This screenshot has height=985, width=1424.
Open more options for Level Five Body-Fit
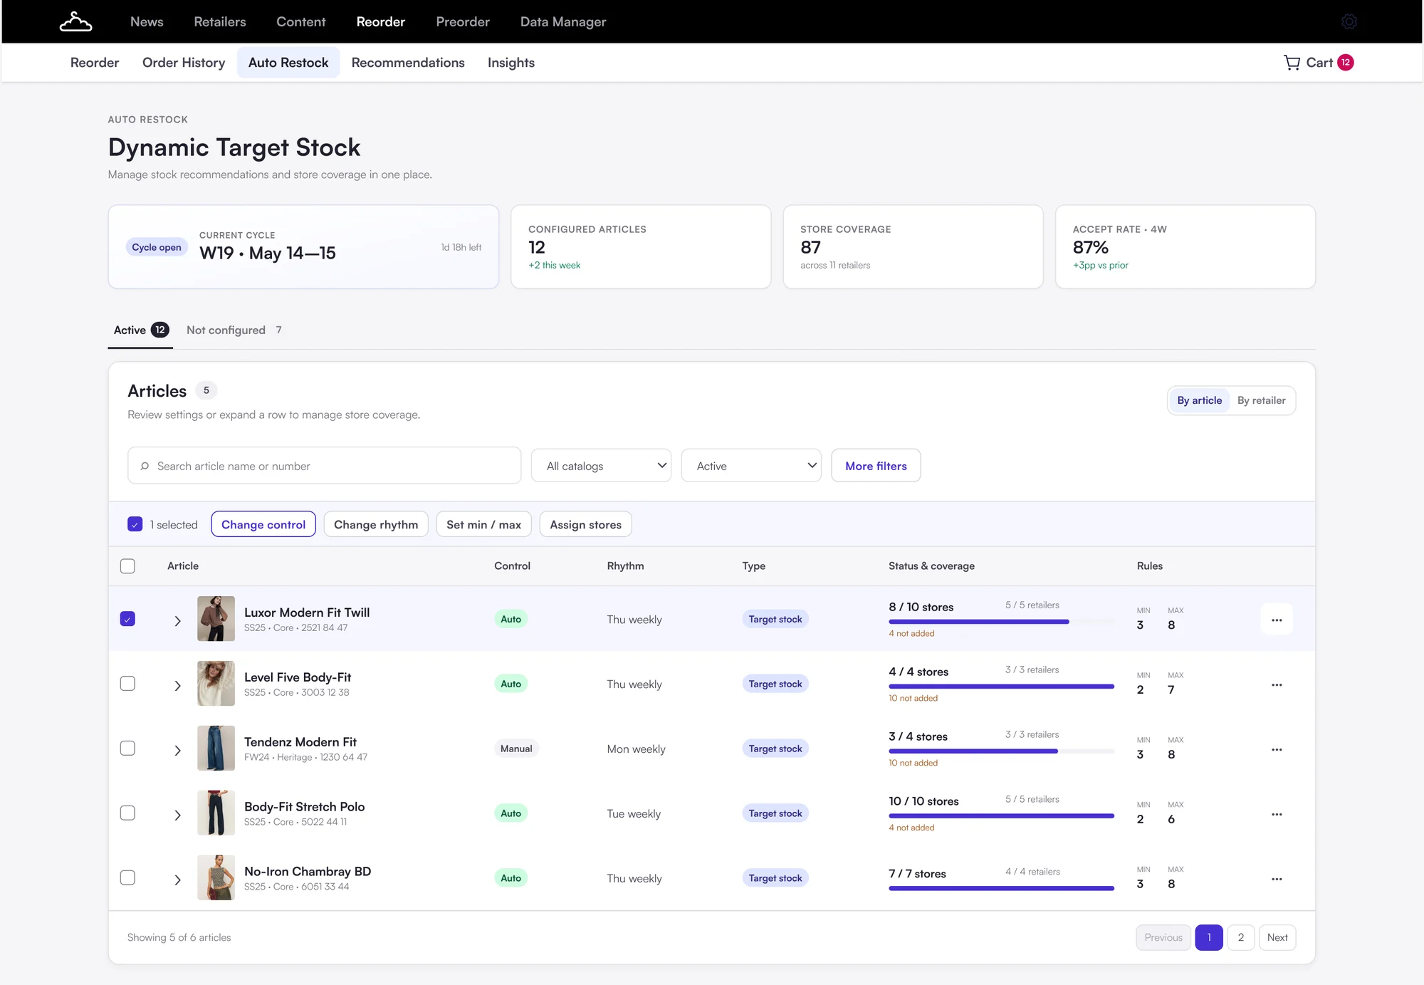click(x=1277, y=684)
